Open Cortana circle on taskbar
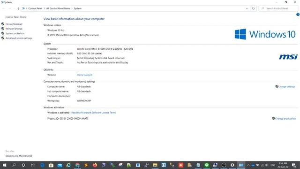Screen dimensions: 300x169 coord(23,165)
